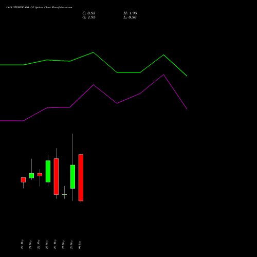257x257 pixels.
Task: Select the high value H: 1.95
Action: (x=130, y=13)
